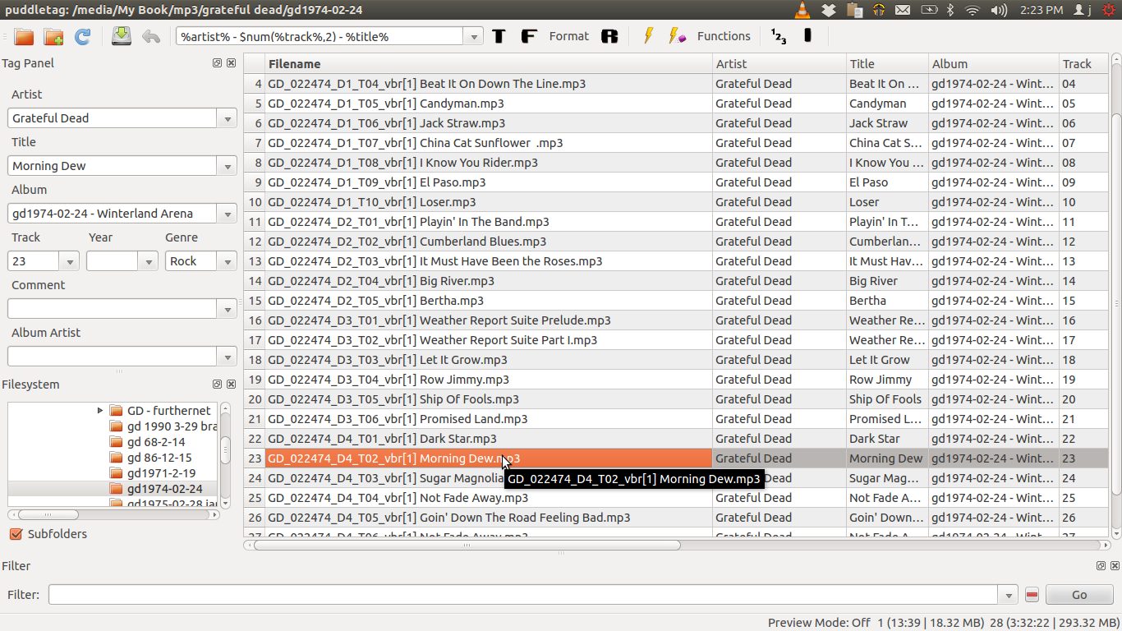Click the Artist field containing Grateful Dead
Image resolution: width=1122 pixels, height=631 pixels.
[x=113, y=118]
